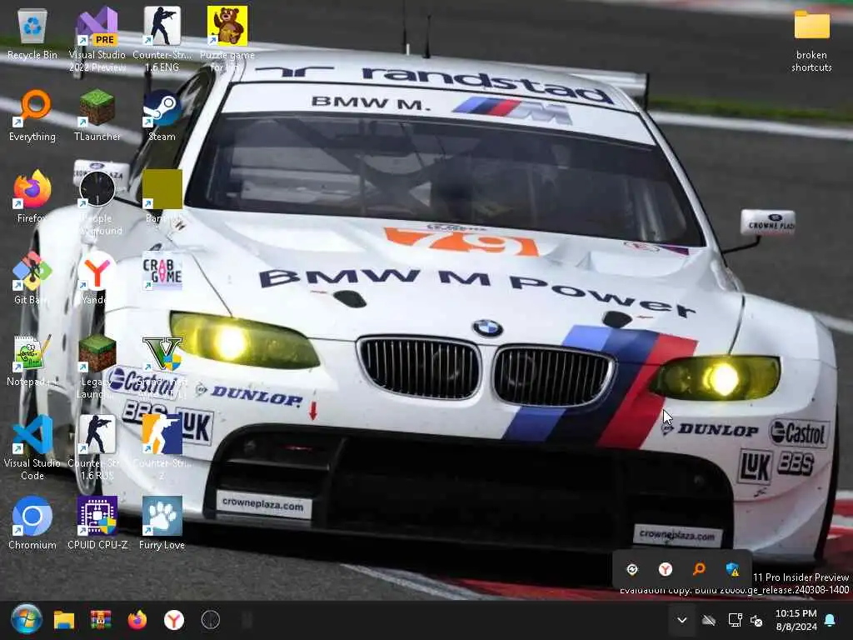Image resolution: width=853 pixels, height=640 pixels.
Task: Select the Counter-Strike 2 desktop shortcut
Action: [162, 447]
